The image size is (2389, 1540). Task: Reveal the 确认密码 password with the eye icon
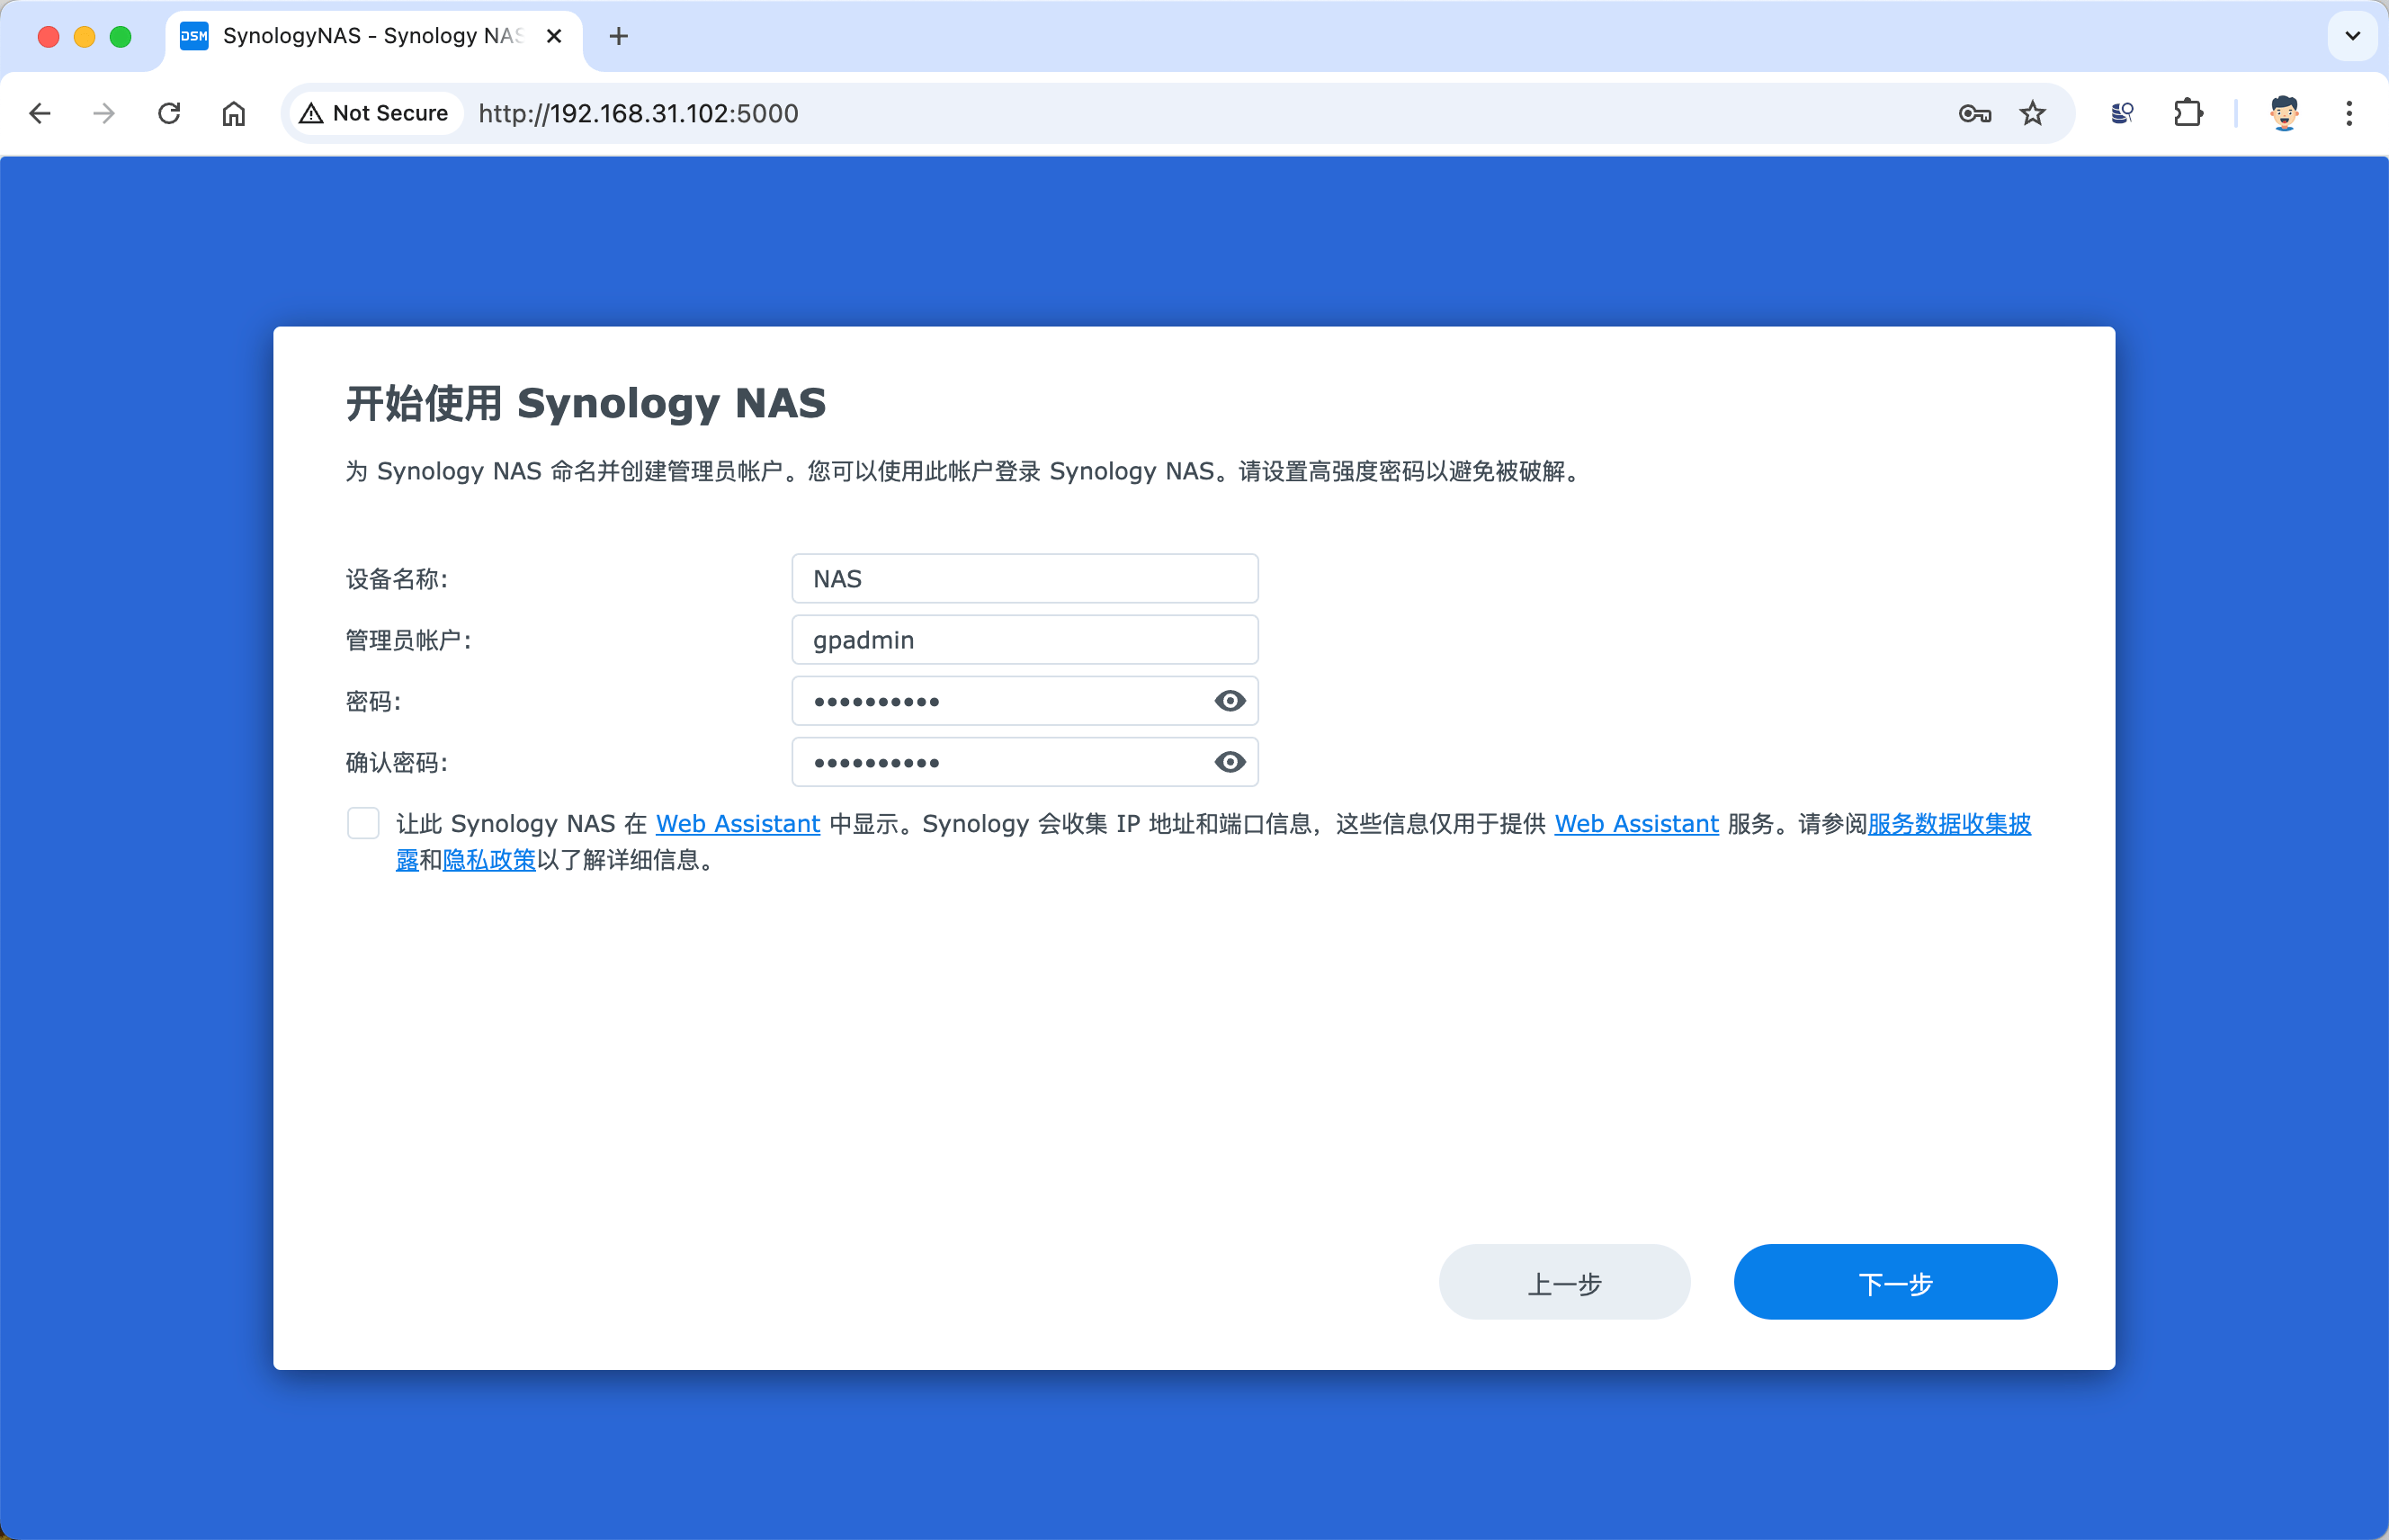(1230, 763)
